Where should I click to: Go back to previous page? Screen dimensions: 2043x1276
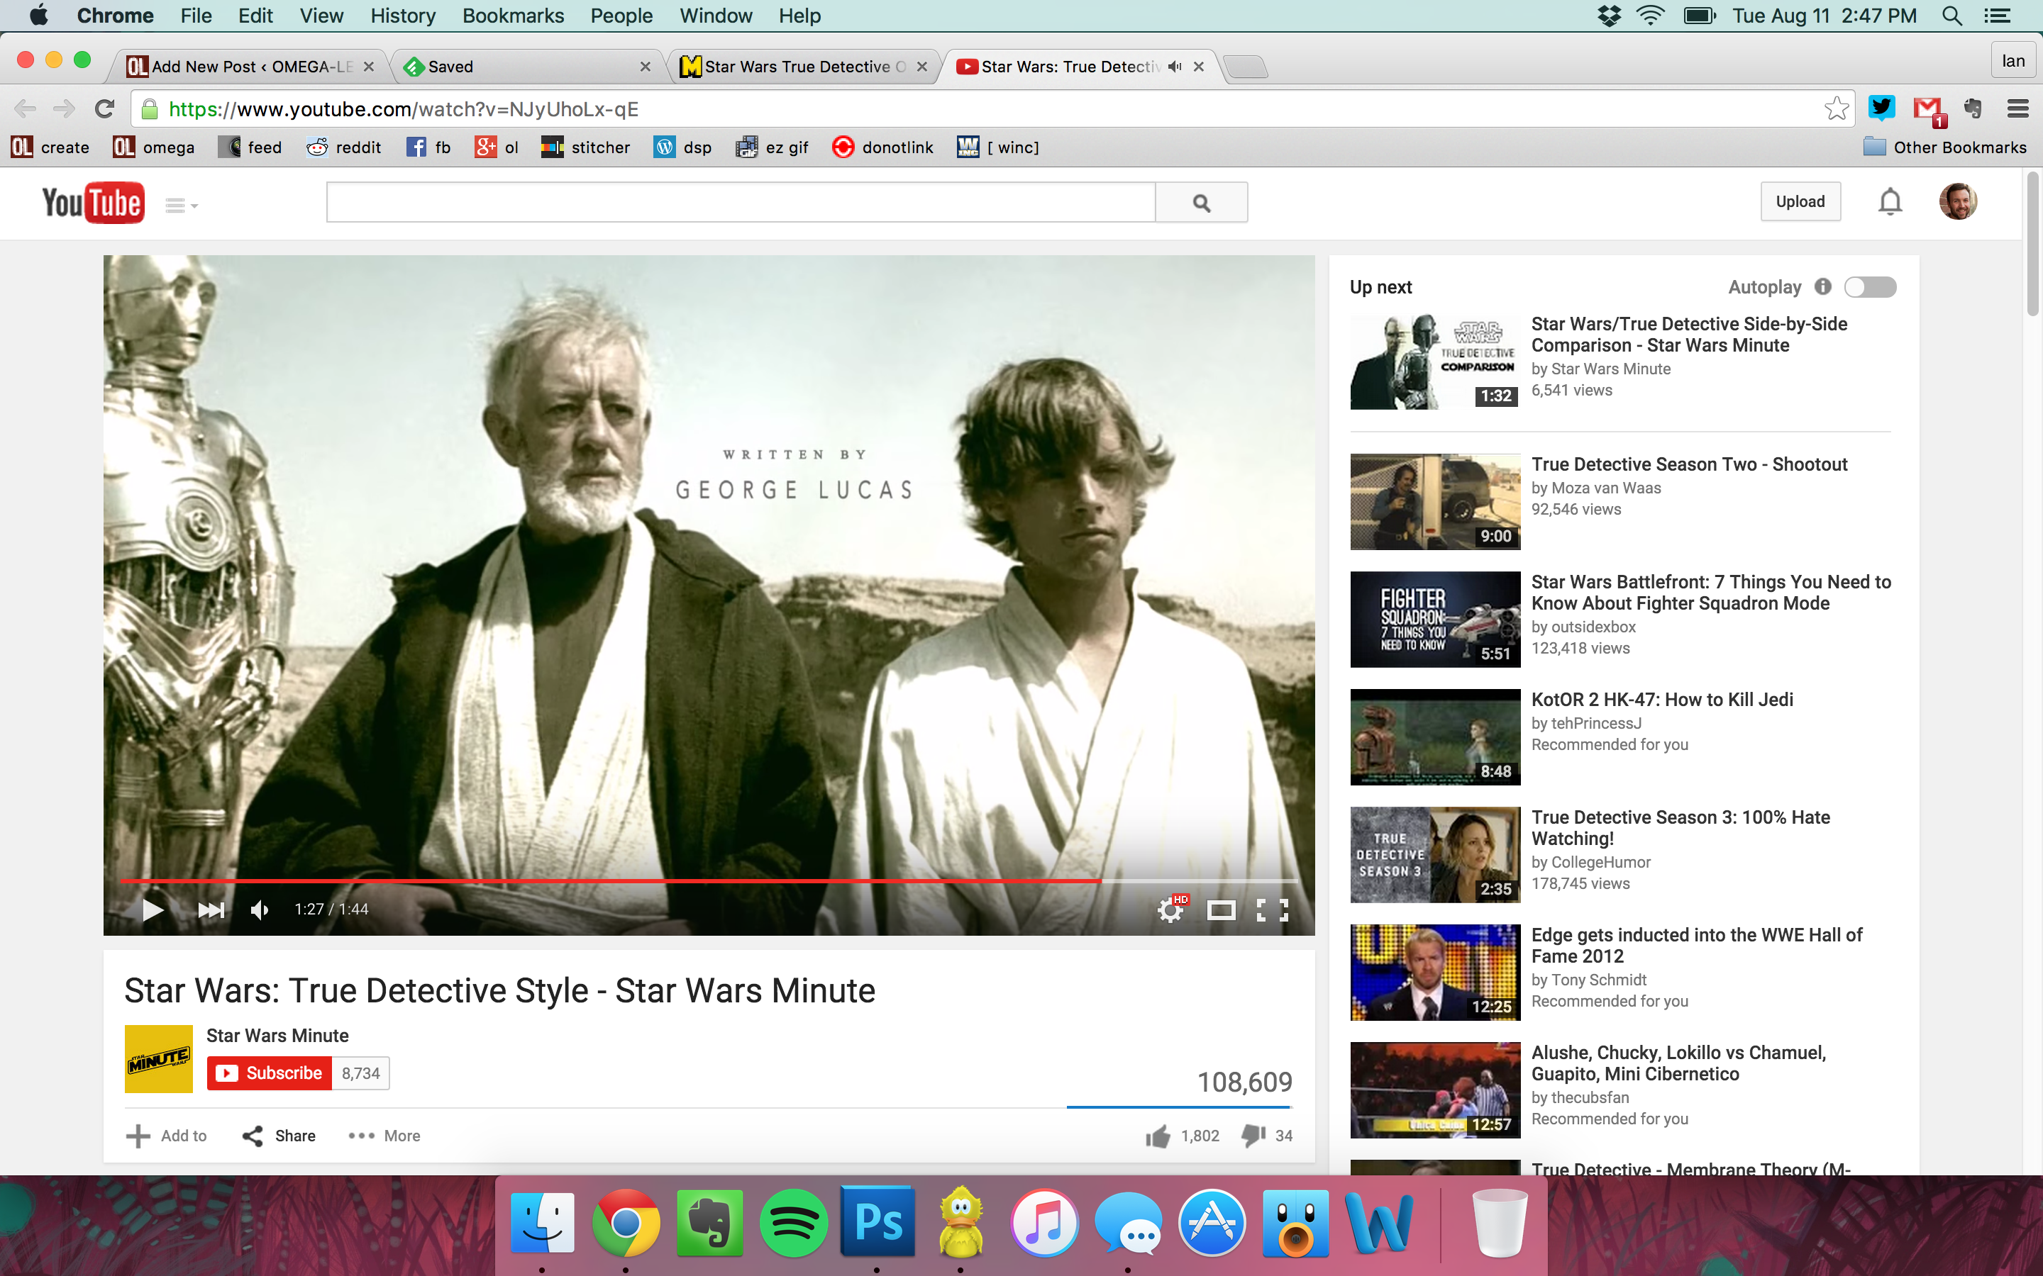point(26,109)
